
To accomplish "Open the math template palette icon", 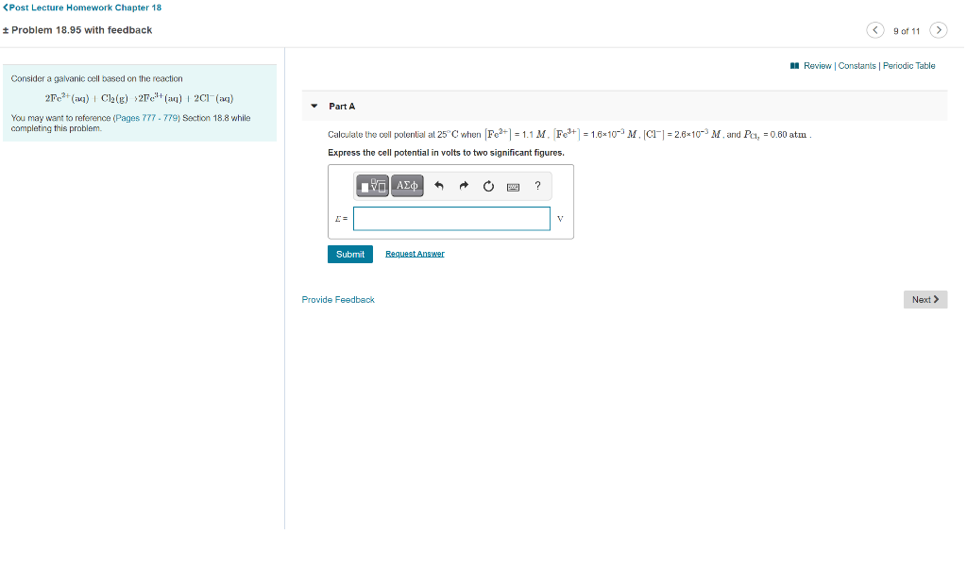I will point(372,185).
